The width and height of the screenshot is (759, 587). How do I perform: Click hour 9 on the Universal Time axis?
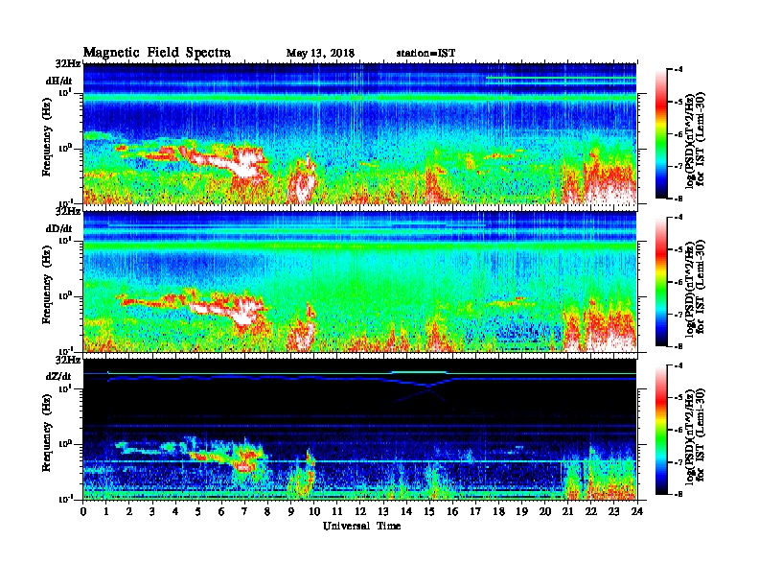tap(291, 511)
